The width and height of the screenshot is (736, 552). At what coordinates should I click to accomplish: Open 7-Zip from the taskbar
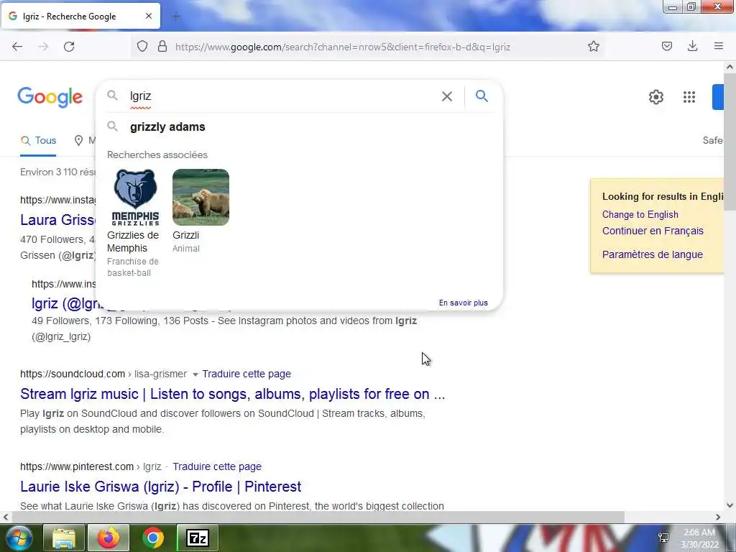tap(198, 538)
